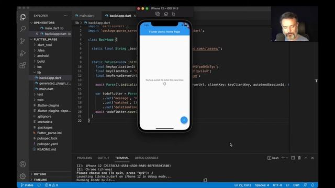The height and width of the screenshot is (188, 335).
Task: Open Source Control view in activity bar
Action: [23, 41]
